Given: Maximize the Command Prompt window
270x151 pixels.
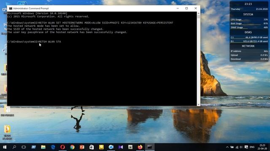Looking at the screenshot, I should pyautogui.click(x=186, y=8).
